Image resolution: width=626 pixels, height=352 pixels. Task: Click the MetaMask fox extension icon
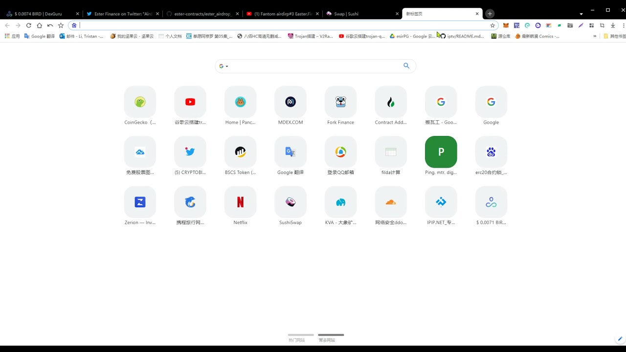[506, 25]
